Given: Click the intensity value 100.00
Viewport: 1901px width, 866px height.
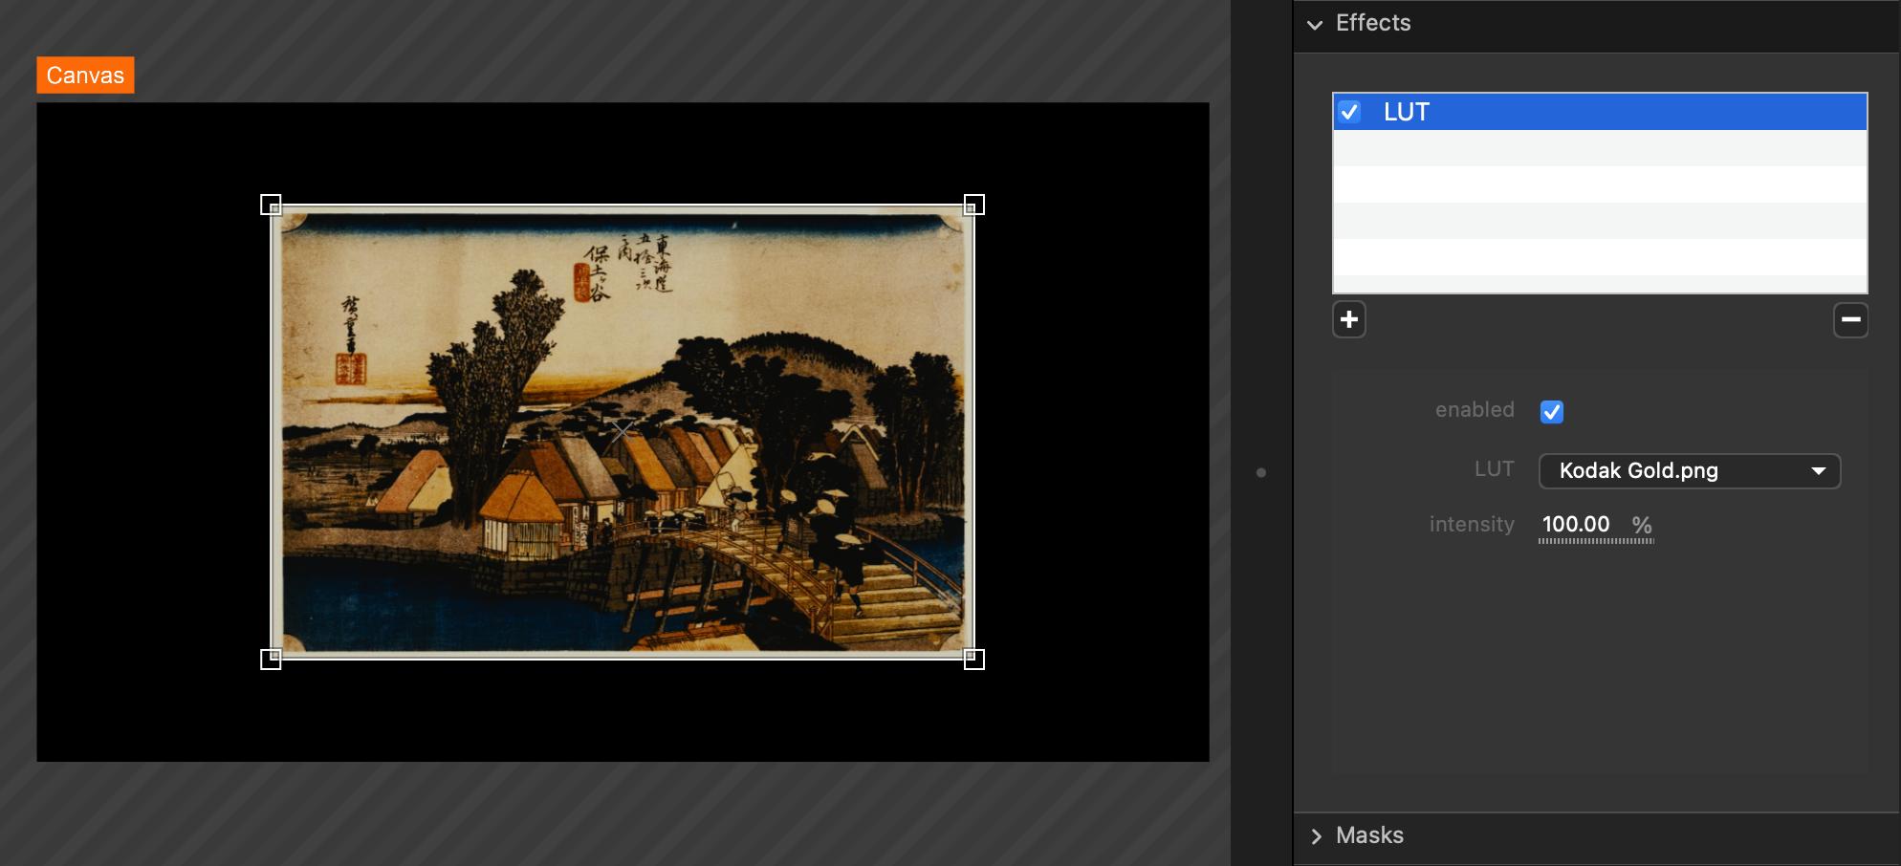Looking at the screenshot, I should coord(1575,525).
